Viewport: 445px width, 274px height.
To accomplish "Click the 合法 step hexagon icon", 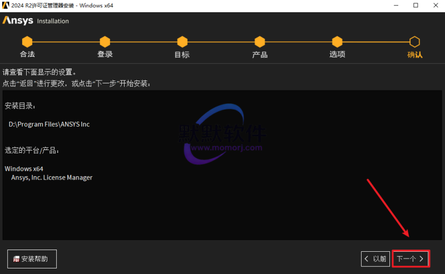I will [x=27, y=42].
